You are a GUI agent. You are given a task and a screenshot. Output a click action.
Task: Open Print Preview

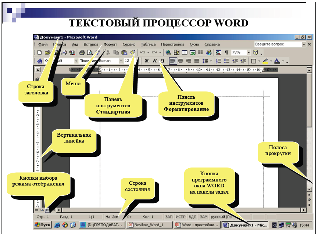pyautogui.click(x=90, y=53)
